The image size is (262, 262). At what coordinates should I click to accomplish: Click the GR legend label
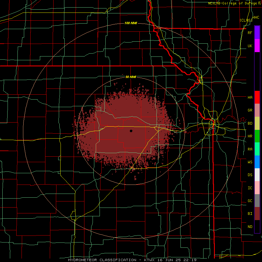pos(250,110)
